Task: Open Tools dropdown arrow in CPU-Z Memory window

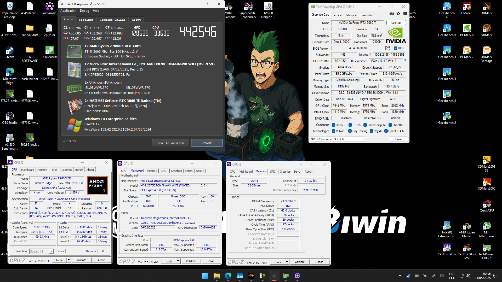Action: [287, 262]
